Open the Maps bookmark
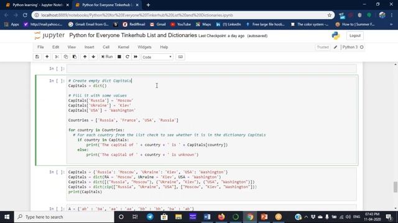This screenshot has height=223, width=398. (203, 24)
